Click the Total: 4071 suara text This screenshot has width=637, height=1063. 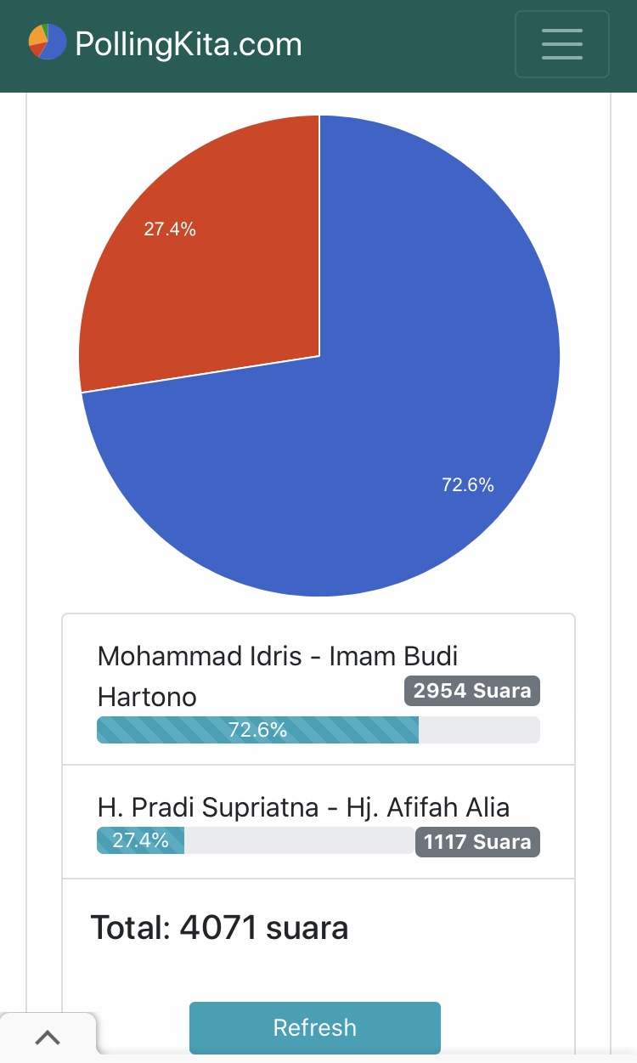click(x=219, y=927)
